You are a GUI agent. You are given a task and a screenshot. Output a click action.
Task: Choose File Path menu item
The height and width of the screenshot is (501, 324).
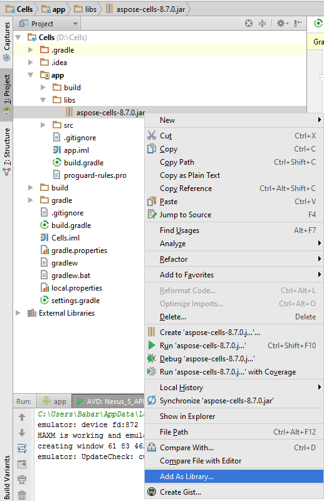[x=234, y=431]
